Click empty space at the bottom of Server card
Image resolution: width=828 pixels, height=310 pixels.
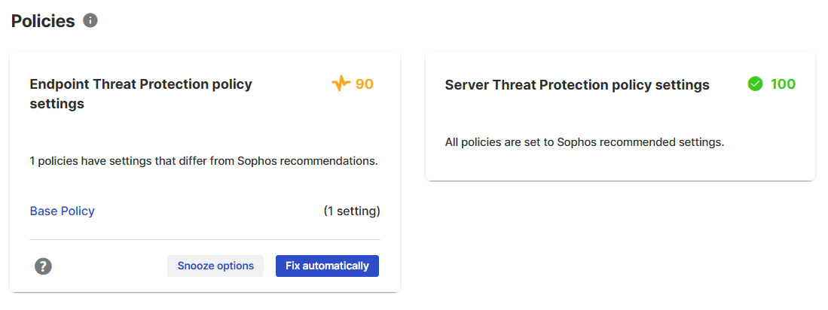click(621, 166)
